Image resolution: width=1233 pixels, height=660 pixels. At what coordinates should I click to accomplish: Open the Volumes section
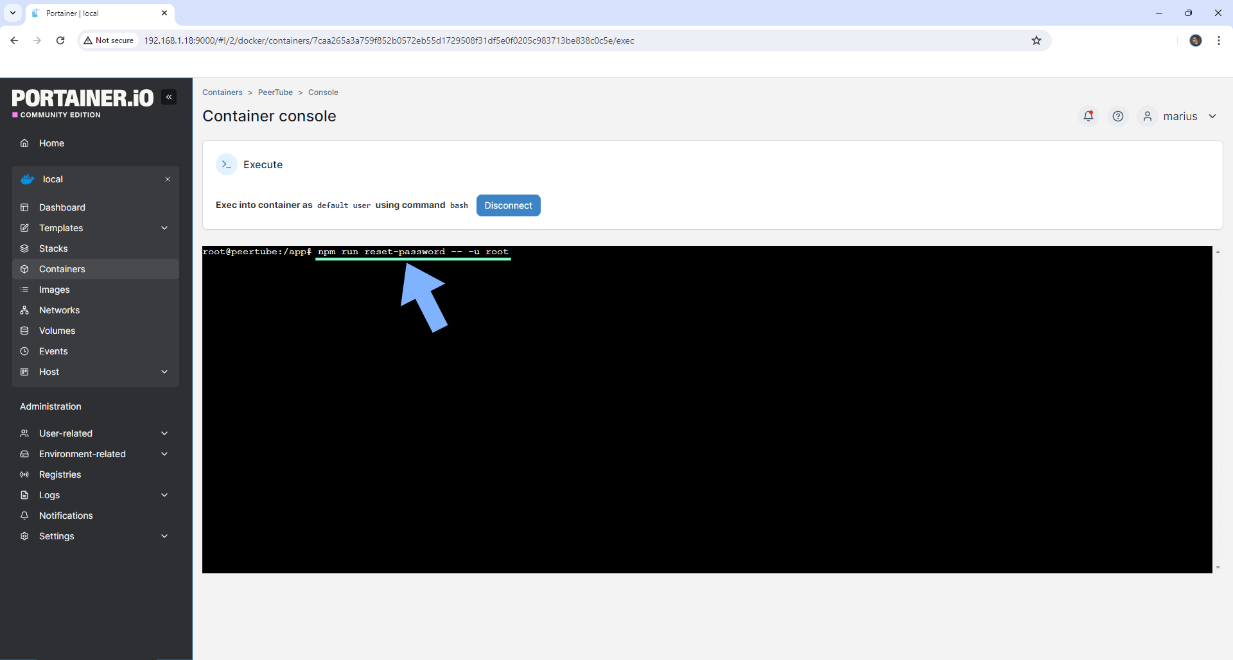tap(57, 331)
